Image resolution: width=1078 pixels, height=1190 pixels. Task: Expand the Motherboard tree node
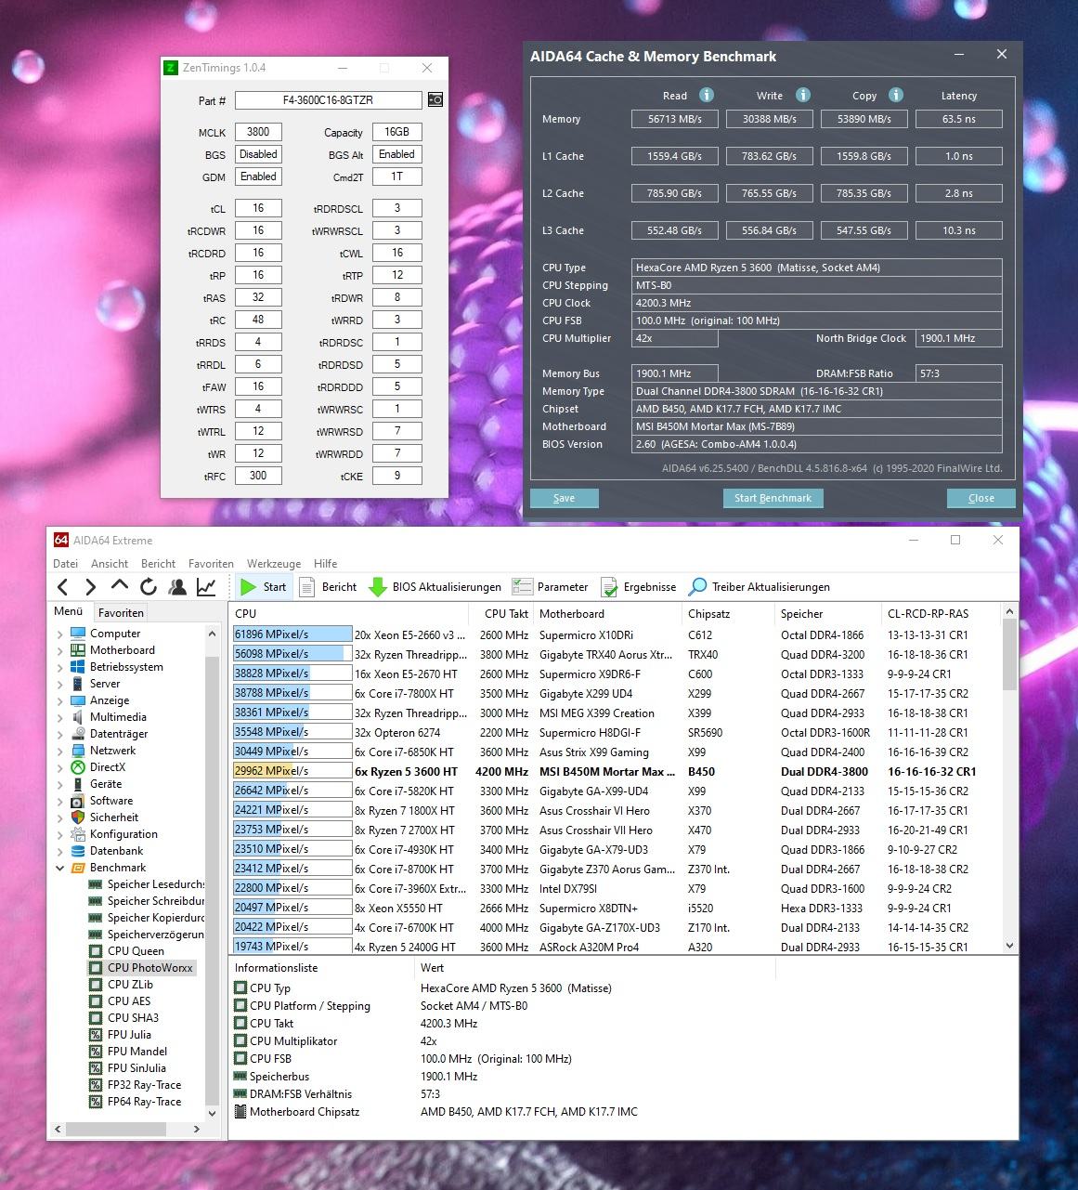tap(60, 650)
